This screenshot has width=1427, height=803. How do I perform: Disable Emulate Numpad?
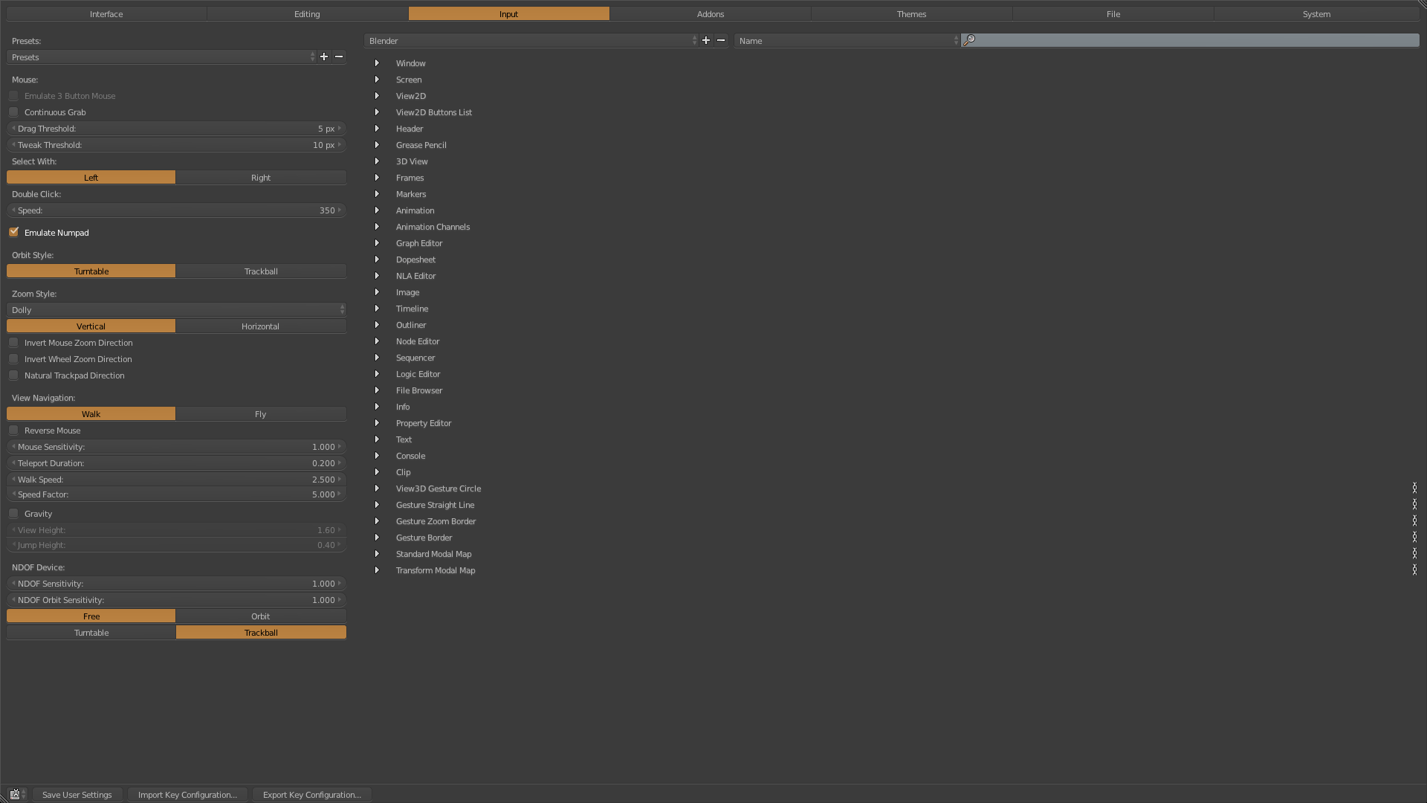13,232
